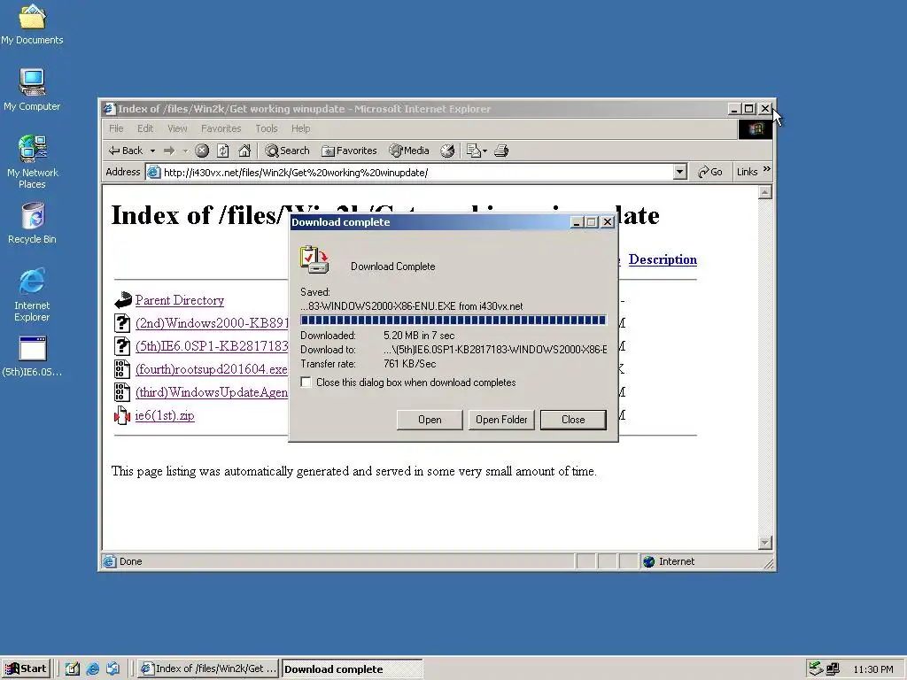
Task: Click the (2nd)Windows2000-KB891 link
Action: [x=212, y=323]
